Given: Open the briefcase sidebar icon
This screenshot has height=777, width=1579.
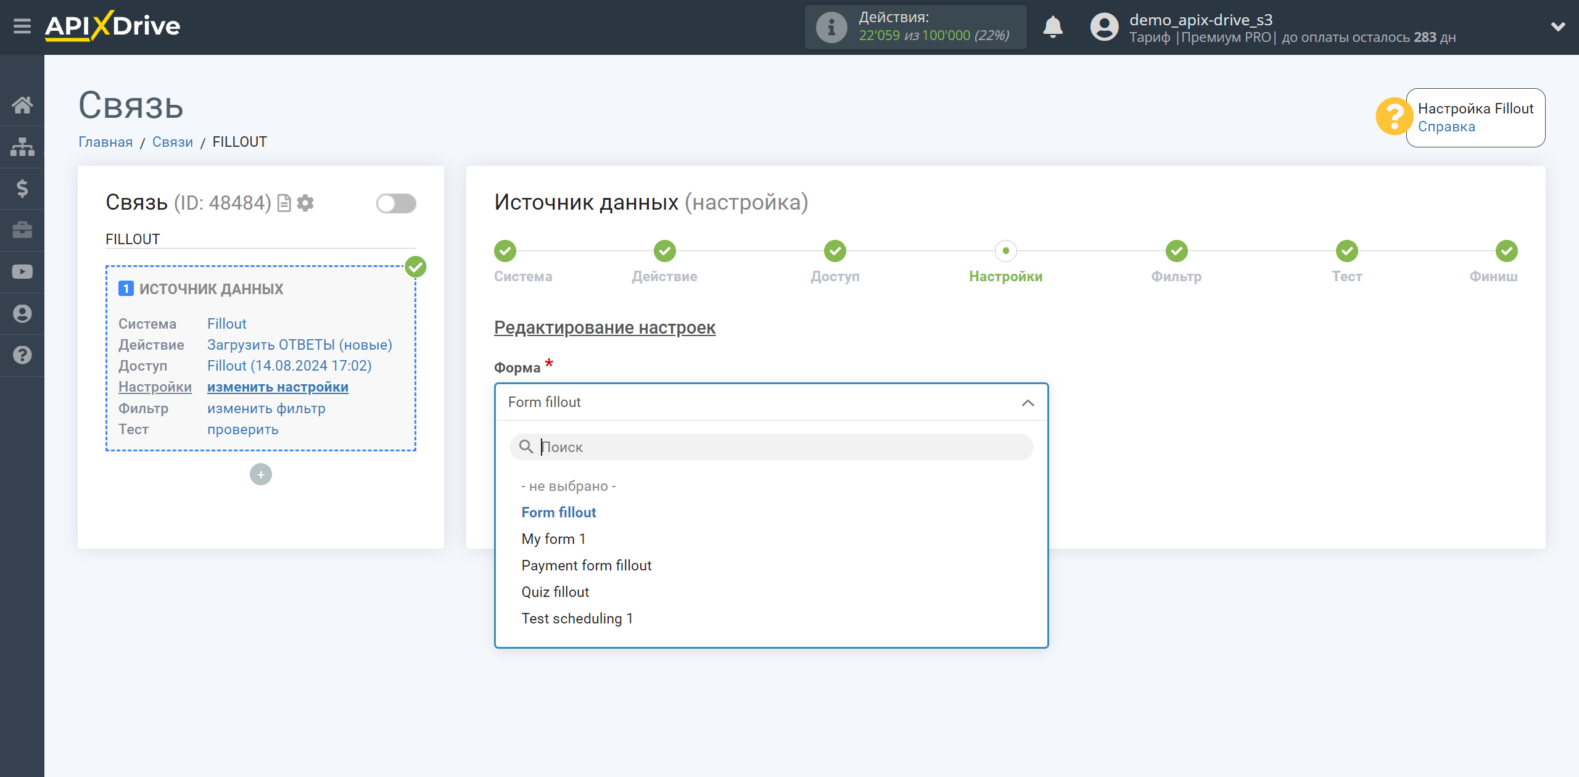Looking at the screenshot, I should (x=22, y=230).
